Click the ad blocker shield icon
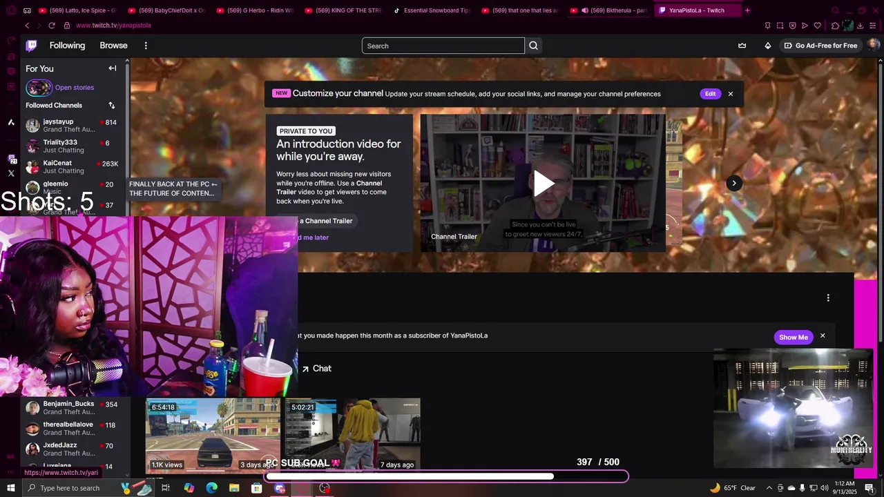The image size is (884, 497). (x=792, y=26)
